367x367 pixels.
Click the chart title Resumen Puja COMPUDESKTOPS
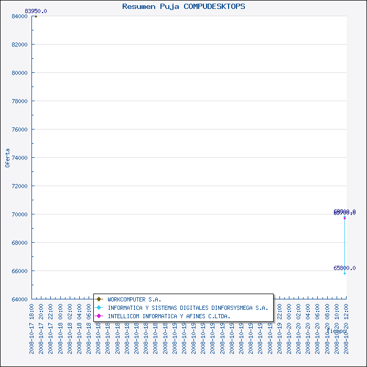click(x=183, y=7)
